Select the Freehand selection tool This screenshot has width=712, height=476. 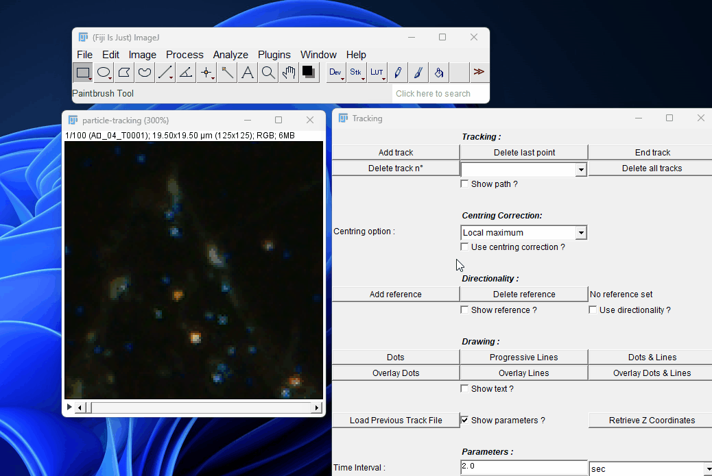[145, 73]
